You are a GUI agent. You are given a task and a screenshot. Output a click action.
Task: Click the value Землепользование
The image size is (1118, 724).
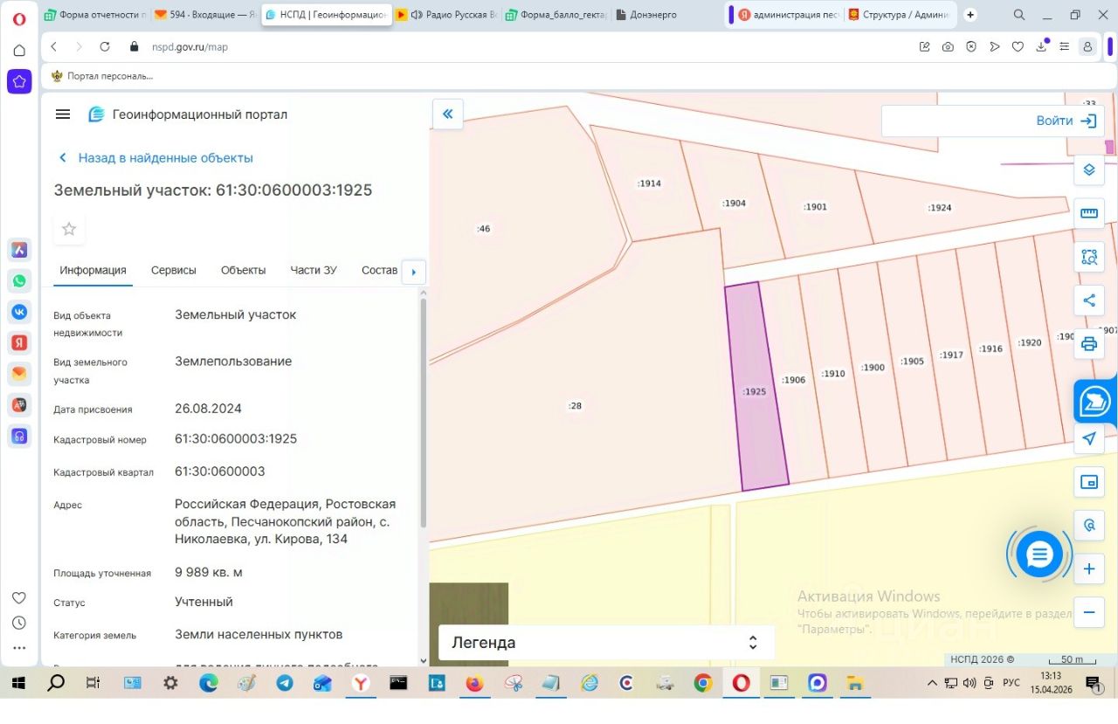click(233, 362)
